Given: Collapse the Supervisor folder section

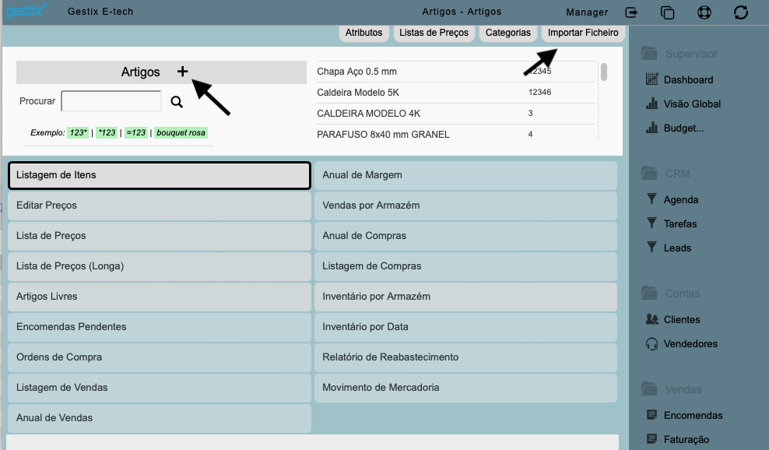Looking at the screenshot, I should click(679, 54).
